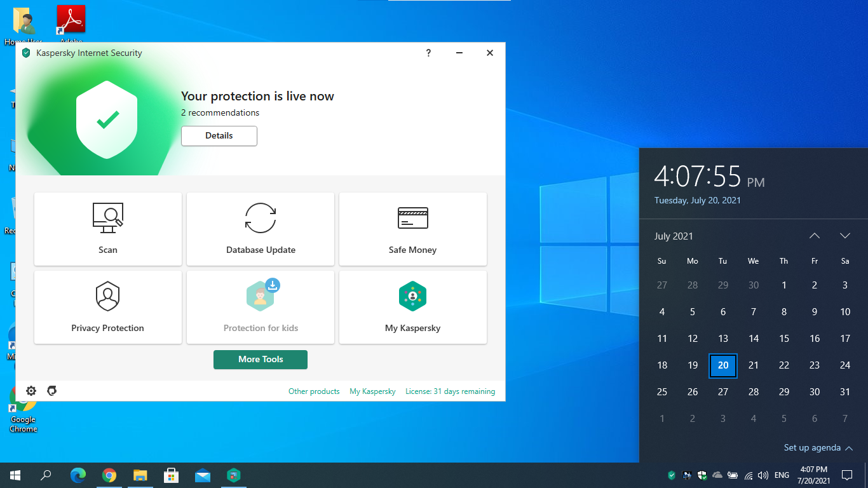Select the Google Chrome desktop shortcut

[x=24, y=410]
